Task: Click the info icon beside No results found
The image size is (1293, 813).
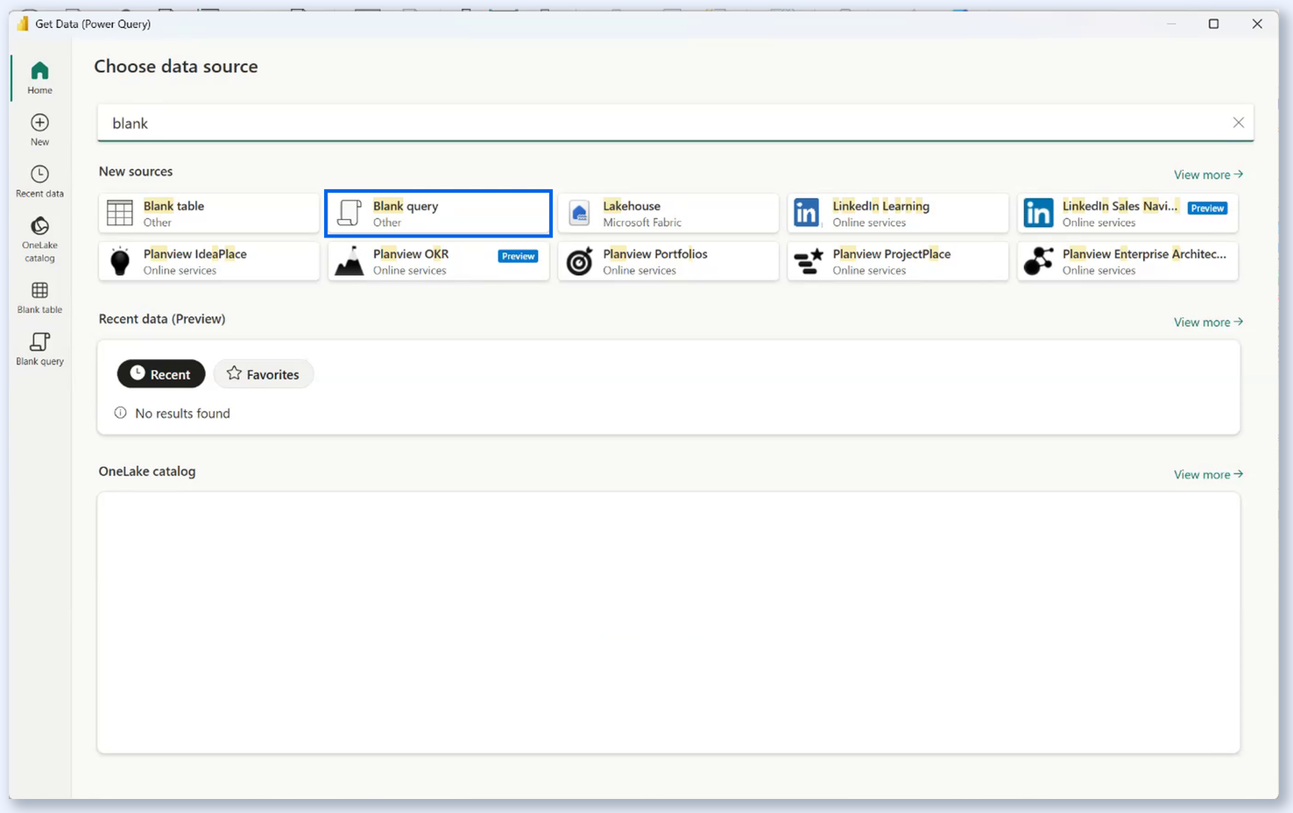Action: pos(120,413)
